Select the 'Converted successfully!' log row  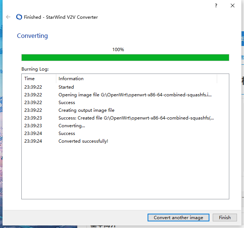tap(125, 141)
